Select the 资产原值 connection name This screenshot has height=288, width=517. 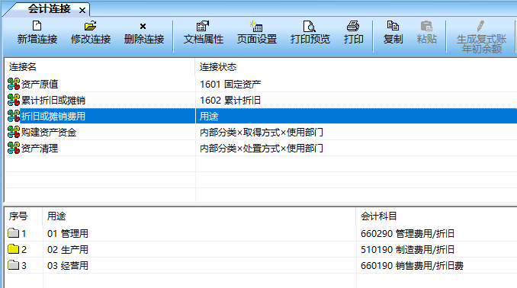[x=40, y=84]
